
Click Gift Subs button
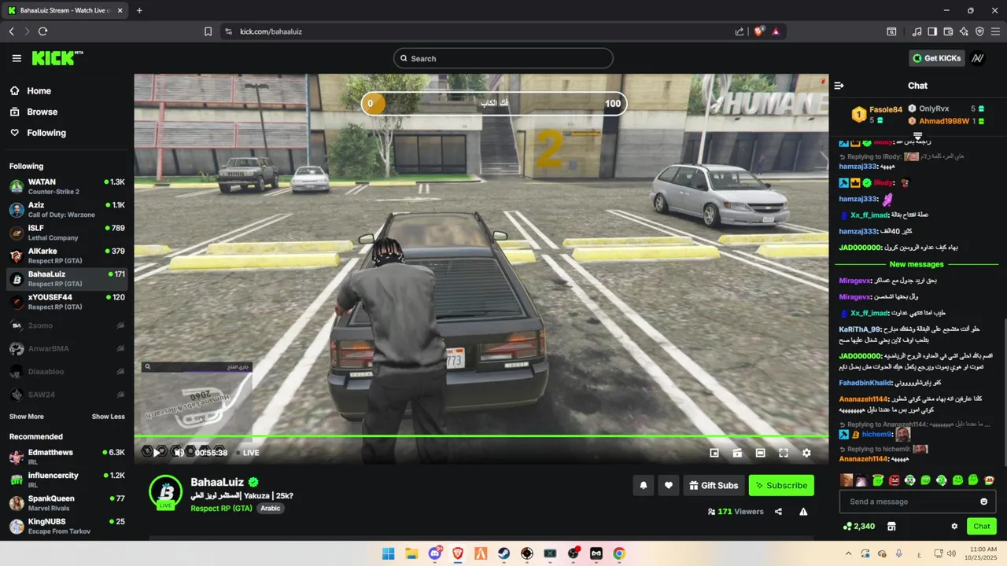pyautogui.click(x=714, y=486)
